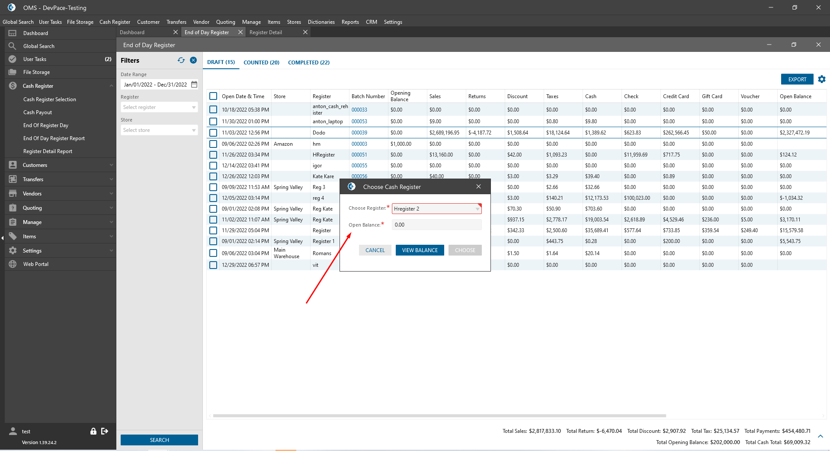This screenshot has height=451, width=830.
Task: Refresh filters with the circular arrows icon
Action: click(x=181, y=61)
